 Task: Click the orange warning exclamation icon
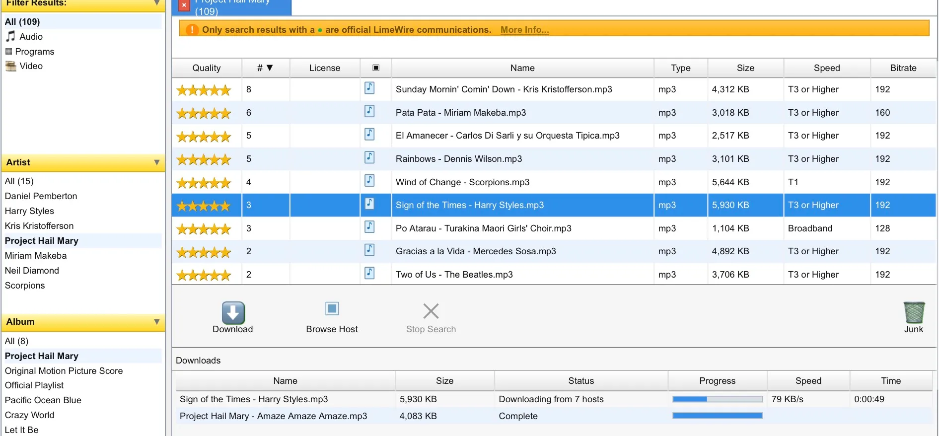(x=192, y=30)
